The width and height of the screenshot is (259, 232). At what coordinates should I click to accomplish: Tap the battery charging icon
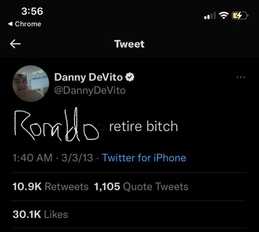click(x=240, y=16)
